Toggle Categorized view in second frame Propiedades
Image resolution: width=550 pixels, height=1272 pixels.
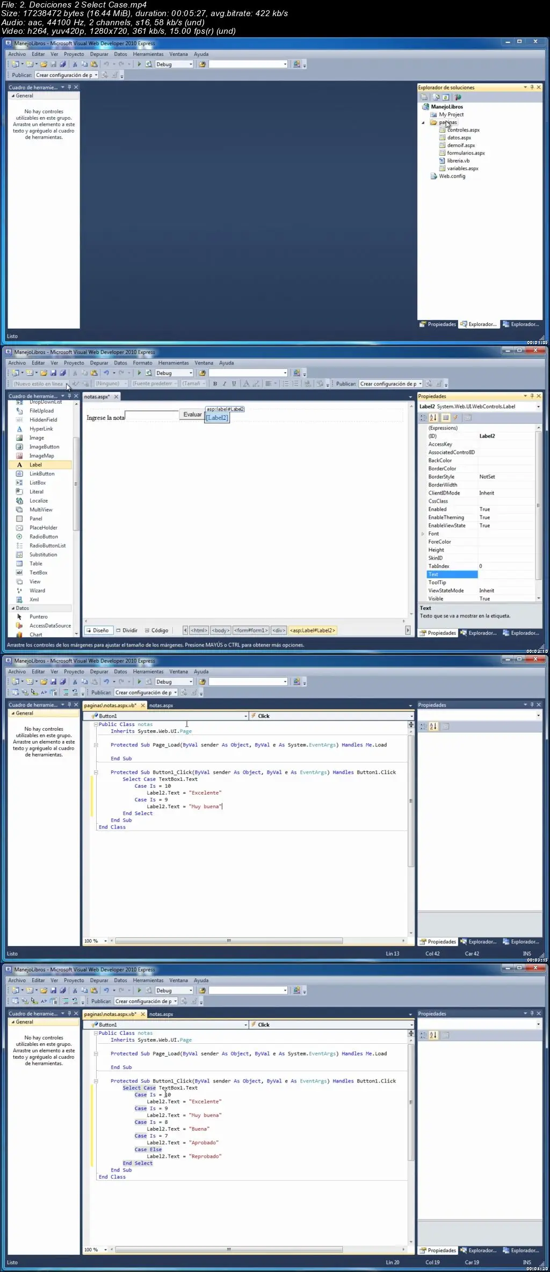click(423, 417)
